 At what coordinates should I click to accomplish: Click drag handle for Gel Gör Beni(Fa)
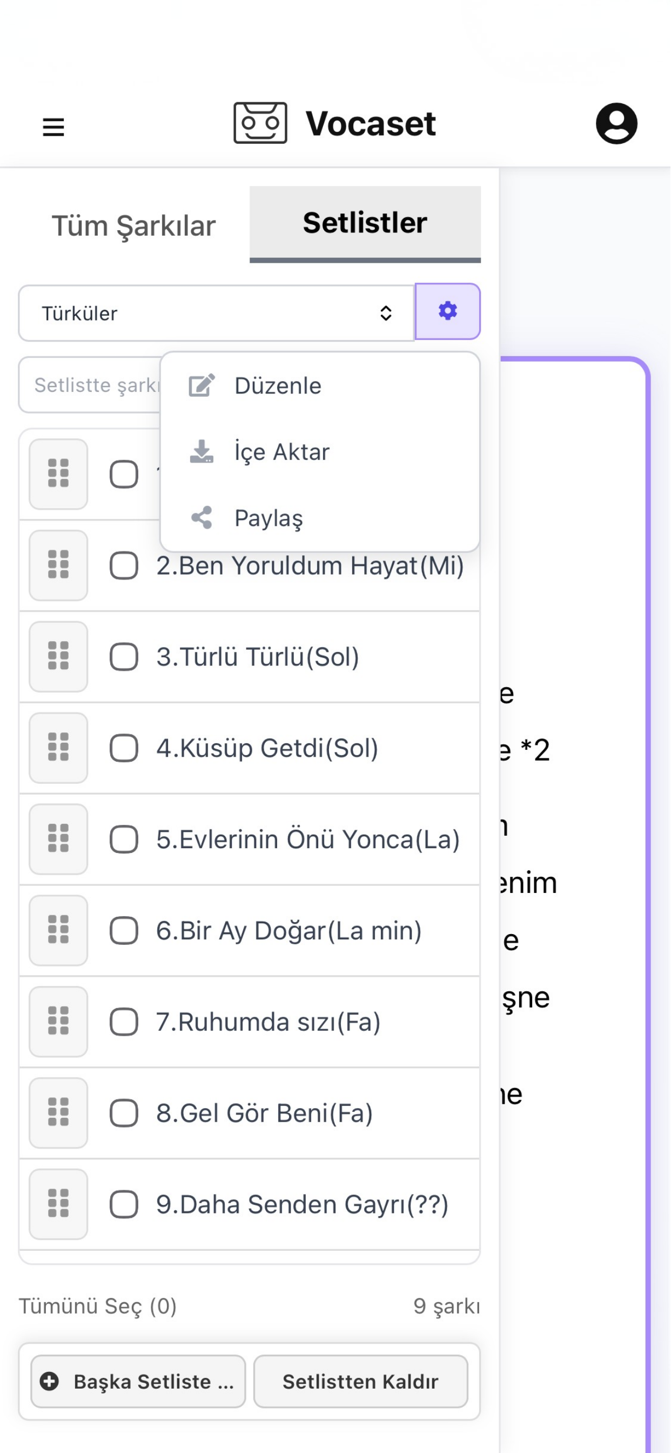59,1113
